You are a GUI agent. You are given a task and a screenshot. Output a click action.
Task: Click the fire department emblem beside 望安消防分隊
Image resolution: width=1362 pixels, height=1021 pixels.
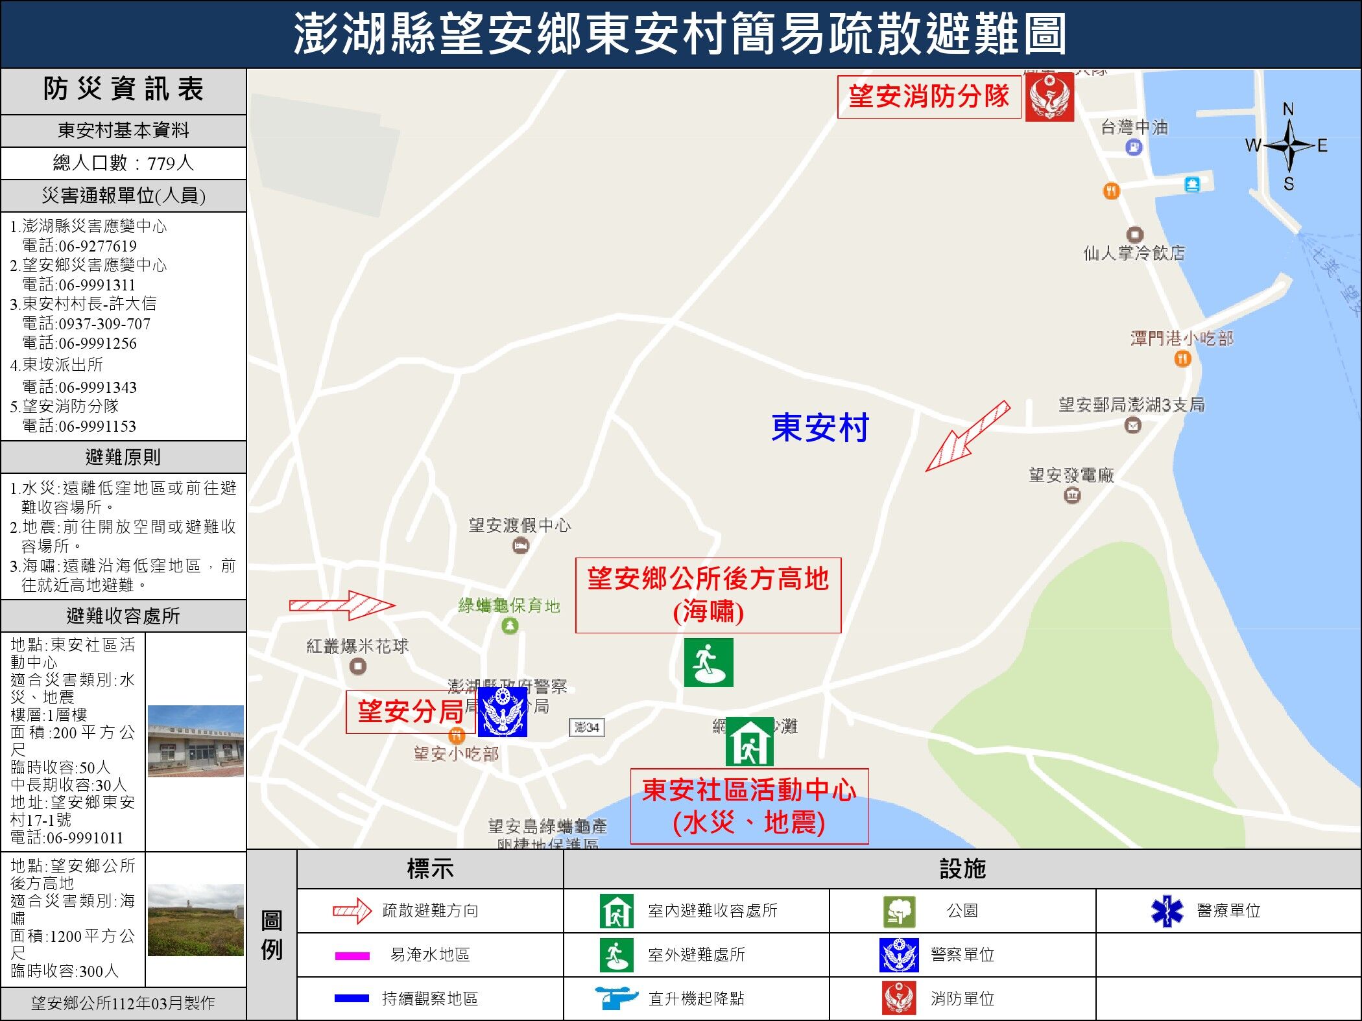coord(1049,97)
